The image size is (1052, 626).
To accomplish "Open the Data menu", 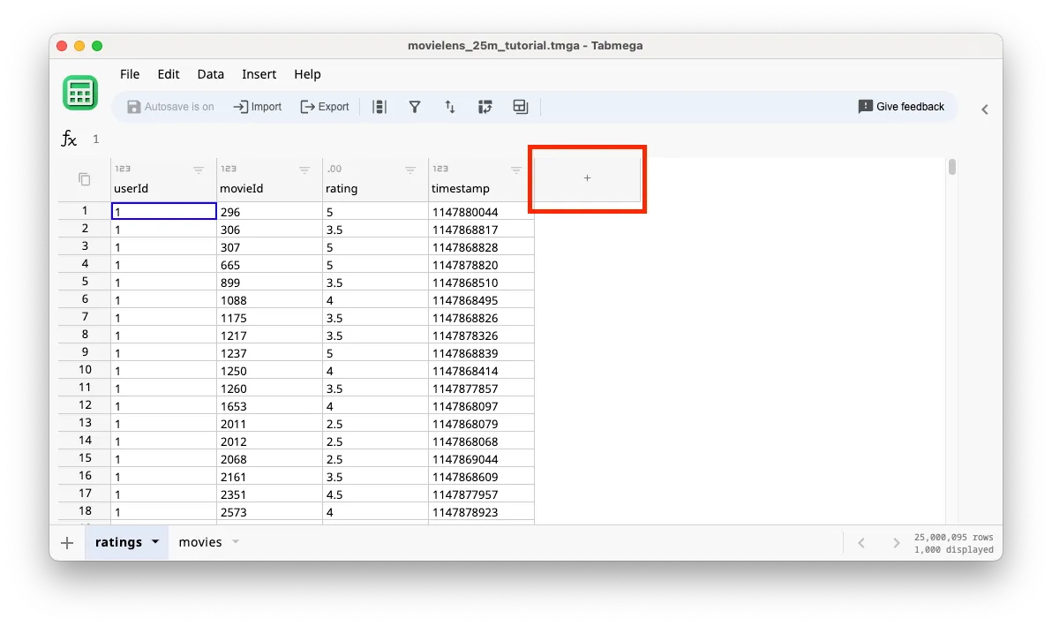I will pyautogui.click(x=210, y=74).
